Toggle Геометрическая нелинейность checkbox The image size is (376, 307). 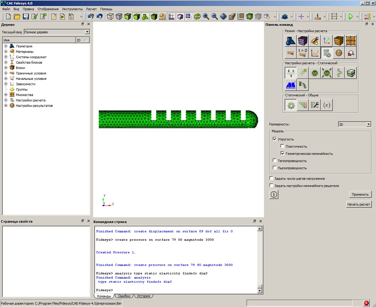coord(283,153)
